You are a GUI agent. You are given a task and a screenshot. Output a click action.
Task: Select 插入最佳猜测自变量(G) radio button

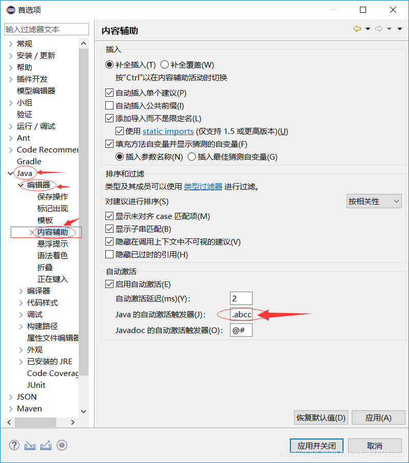coord(192,157)
